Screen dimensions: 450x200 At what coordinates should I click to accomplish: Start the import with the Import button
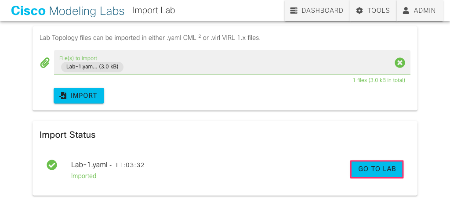[x=79, y=96]
